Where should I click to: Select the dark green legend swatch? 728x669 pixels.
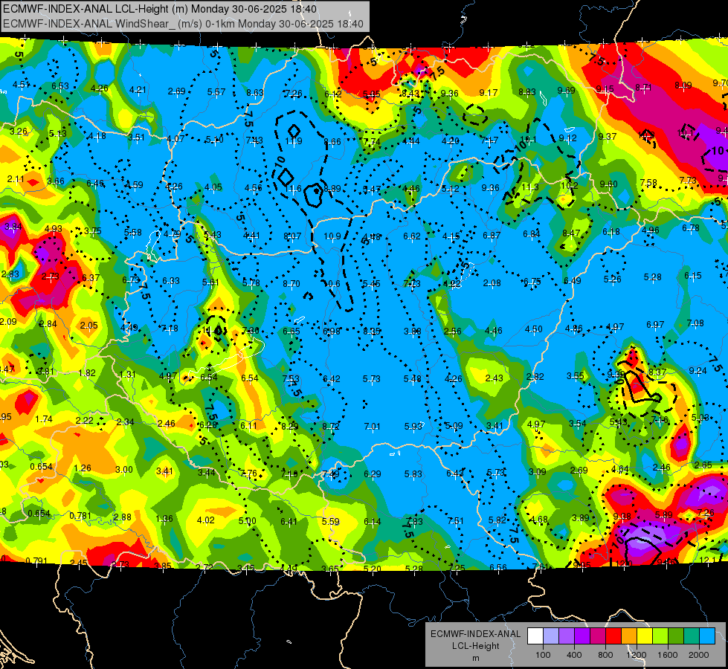(676, 636)
